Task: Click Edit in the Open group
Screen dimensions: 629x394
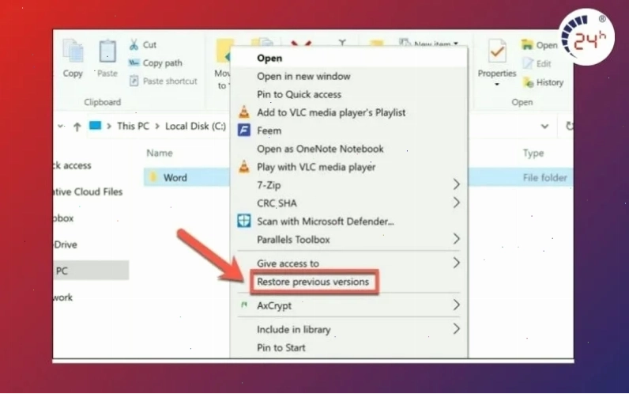Action: [537, 63]
